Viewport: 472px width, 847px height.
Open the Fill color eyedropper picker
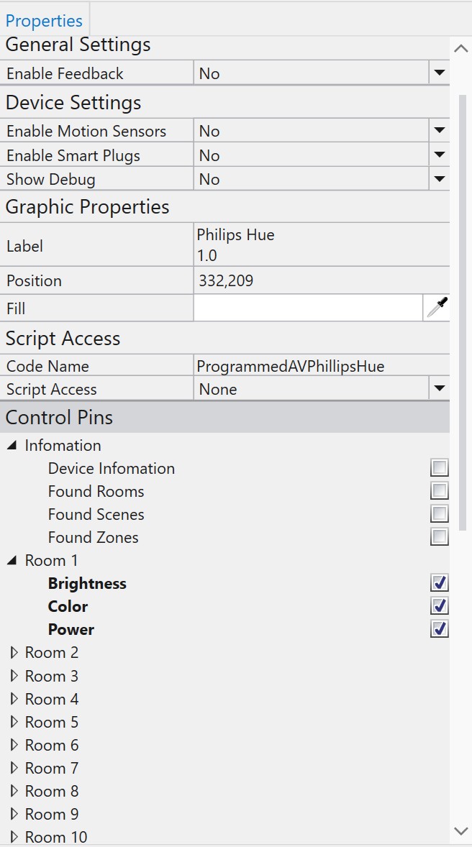(437, 308)
